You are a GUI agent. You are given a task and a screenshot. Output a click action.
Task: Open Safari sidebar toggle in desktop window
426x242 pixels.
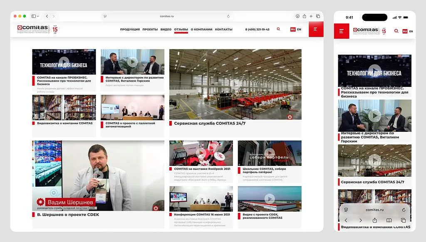point(34,16)
